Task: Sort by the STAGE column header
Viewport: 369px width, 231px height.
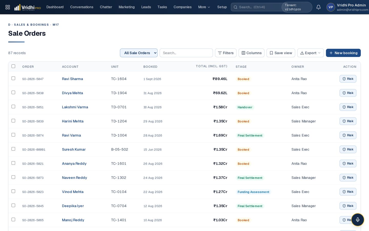Action: coord(241,67)
